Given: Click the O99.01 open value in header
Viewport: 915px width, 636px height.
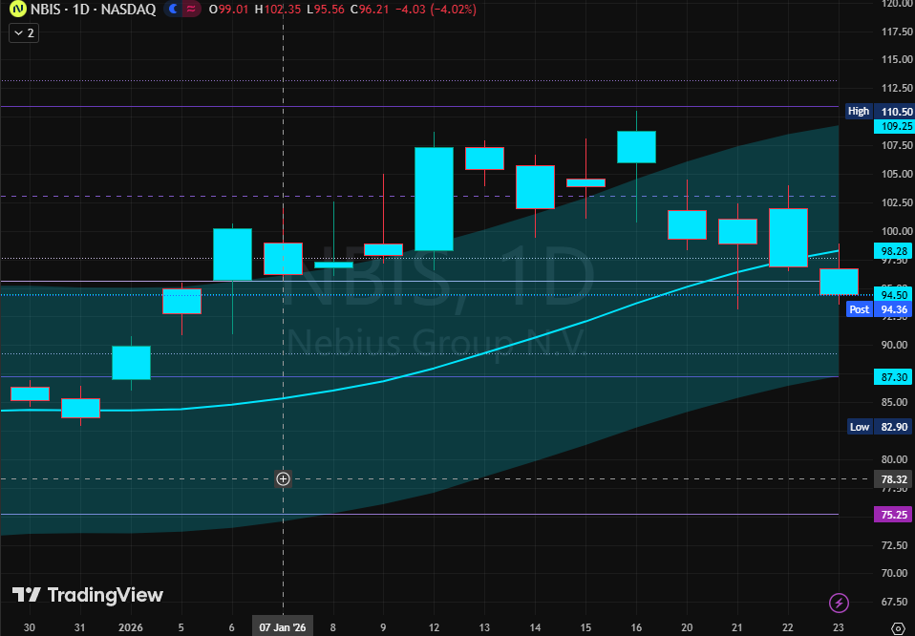Looking at the screenshot, I should 229,10.
